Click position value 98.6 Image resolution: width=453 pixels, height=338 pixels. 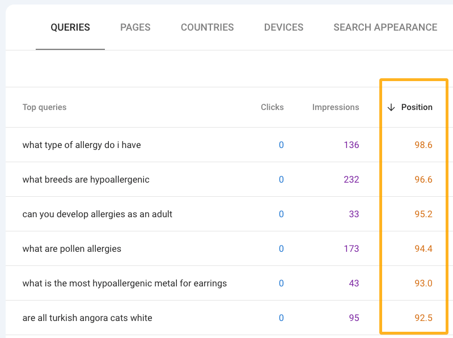click(424, 145)
